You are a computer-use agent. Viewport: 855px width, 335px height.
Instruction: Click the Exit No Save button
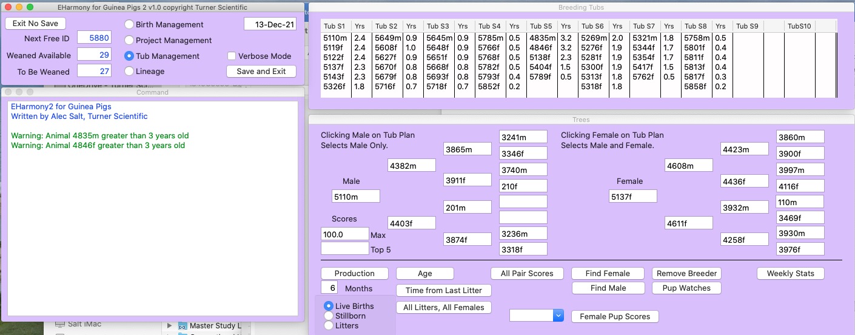(35, 24)
